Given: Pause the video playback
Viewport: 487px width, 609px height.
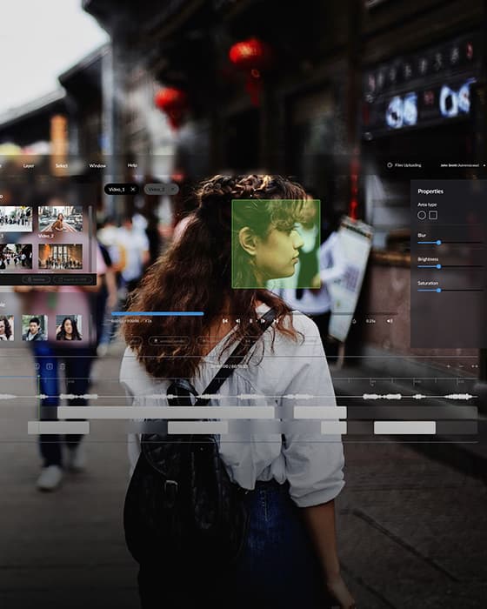Looking at the screenshot, I should [250, 321].
